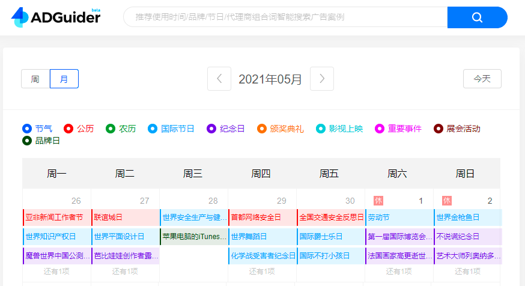Open the 世界安全生产与健 event

click(194, 218)
